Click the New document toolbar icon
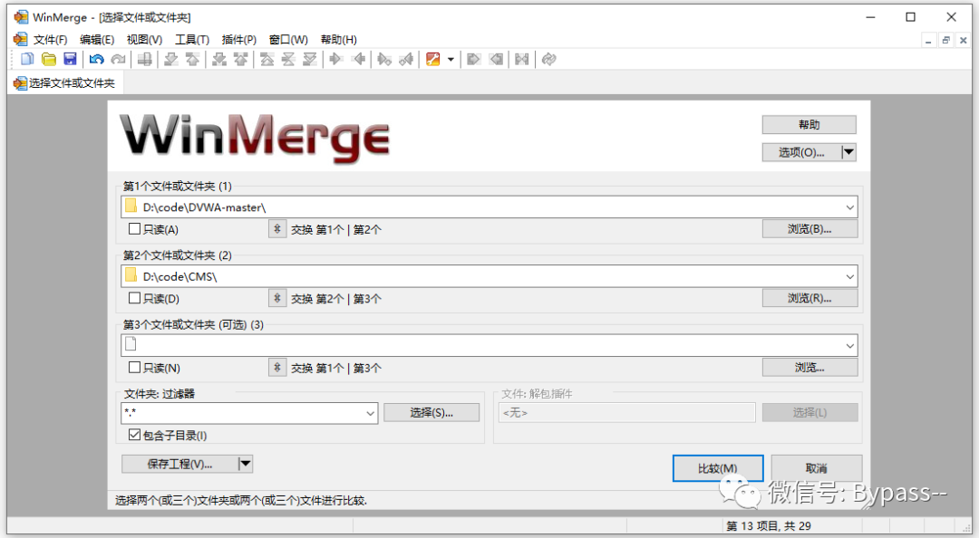Viewport: 979px width, 538px height. 27,59
